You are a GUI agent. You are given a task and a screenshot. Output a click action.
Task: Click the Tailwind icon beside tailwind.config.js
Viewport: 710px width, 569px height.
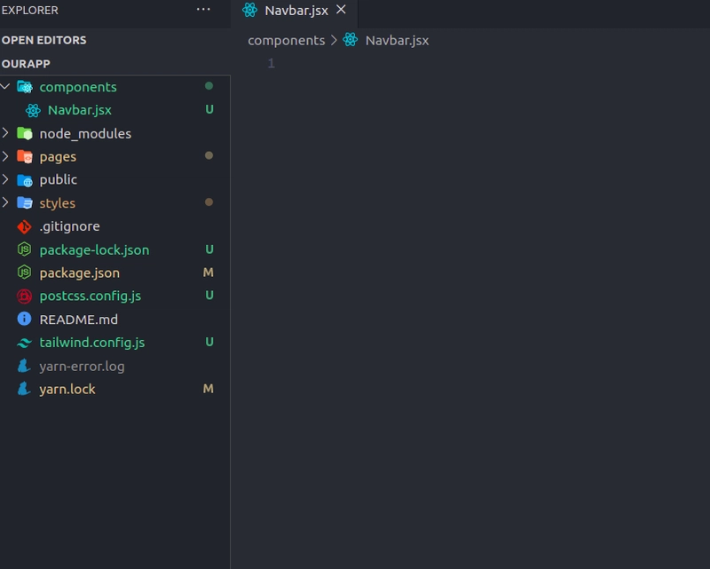pyautogui.click(x=24, y=343)
